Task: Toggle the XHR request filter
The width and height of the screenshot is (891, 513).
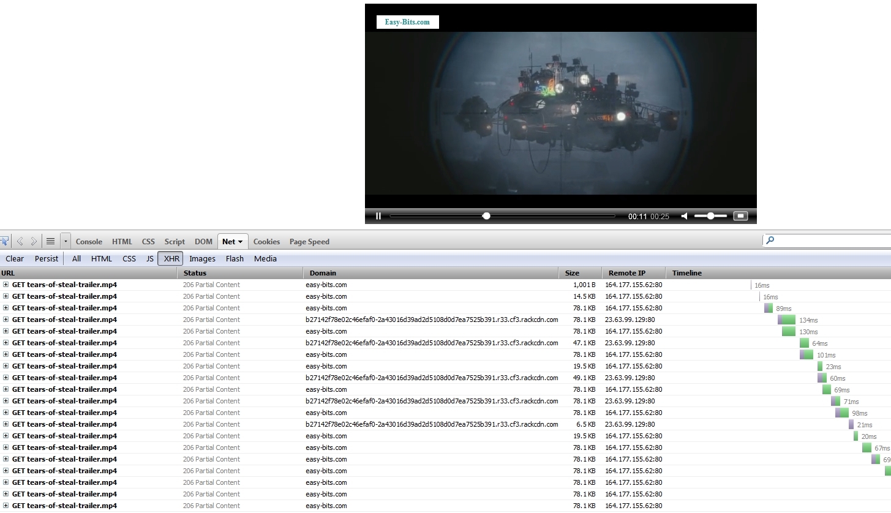Action: tap(170, 258)
